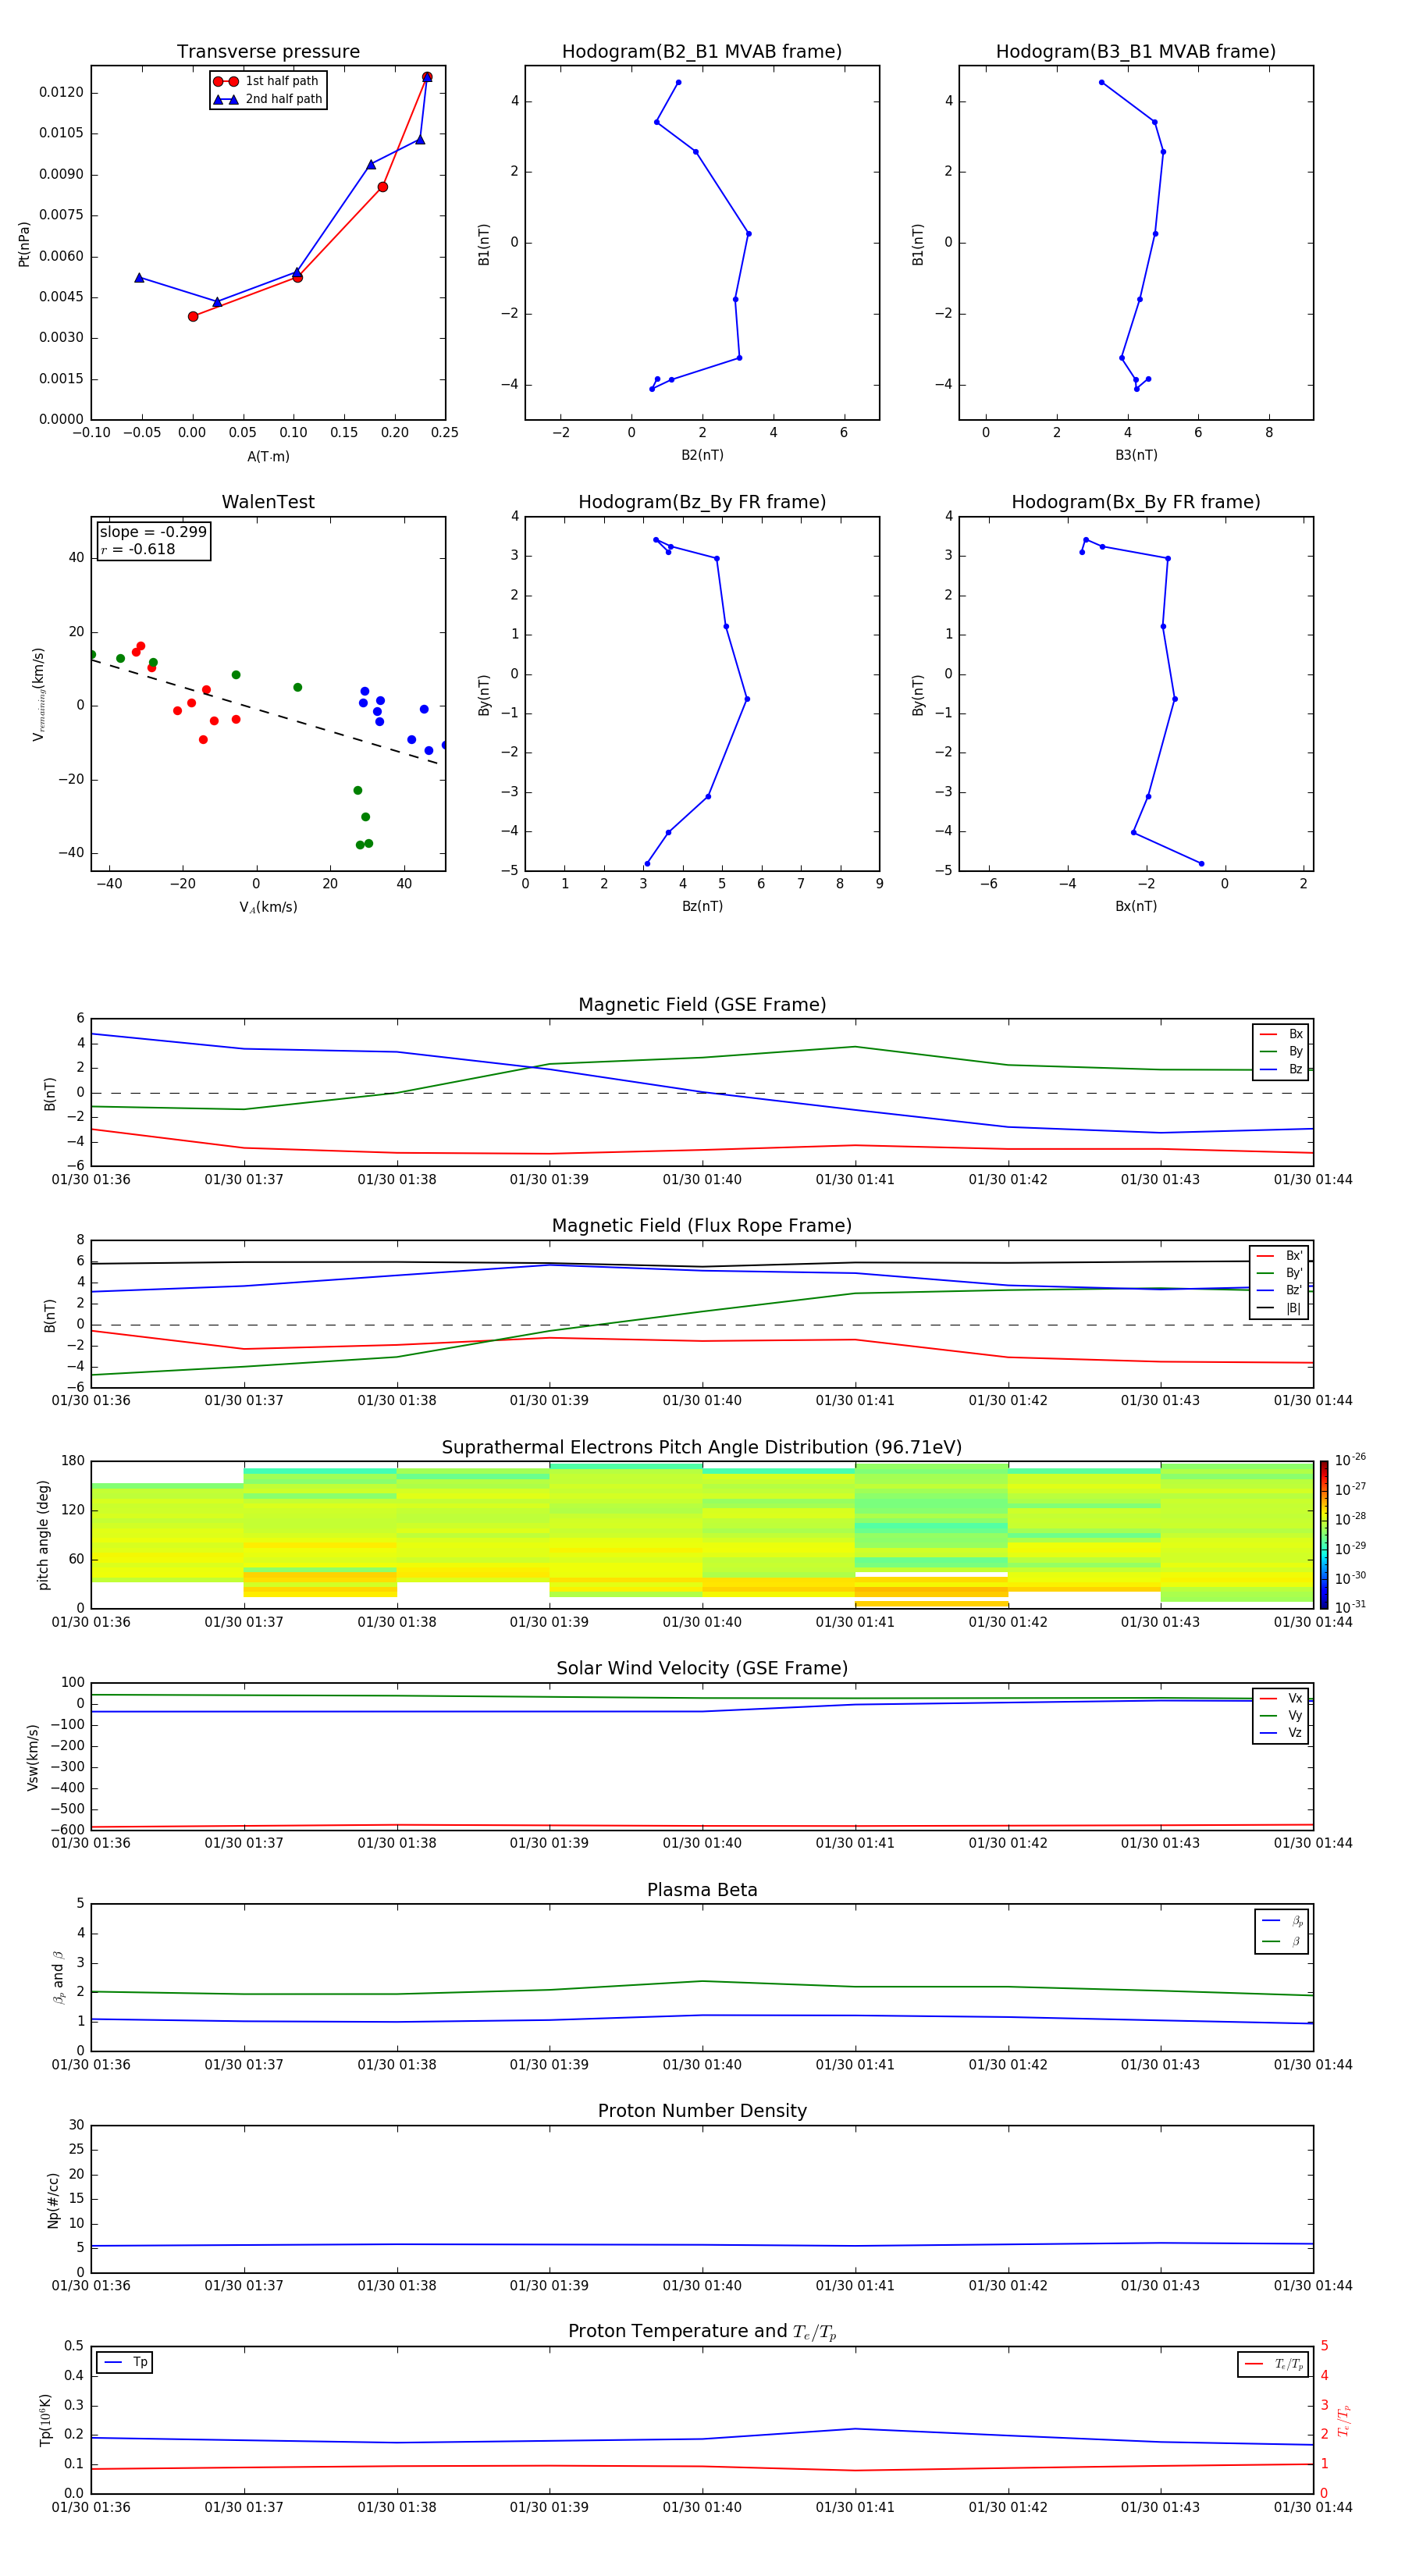The image size is (1405, 2576).
Task: Click the 'Plasma Beta' plot title
Action: point(702,1891)
